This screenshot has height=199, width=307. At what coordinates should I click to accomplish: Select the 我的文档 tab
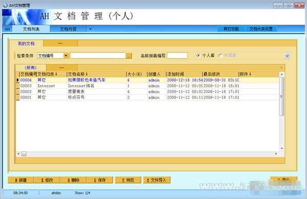[26, 44]
